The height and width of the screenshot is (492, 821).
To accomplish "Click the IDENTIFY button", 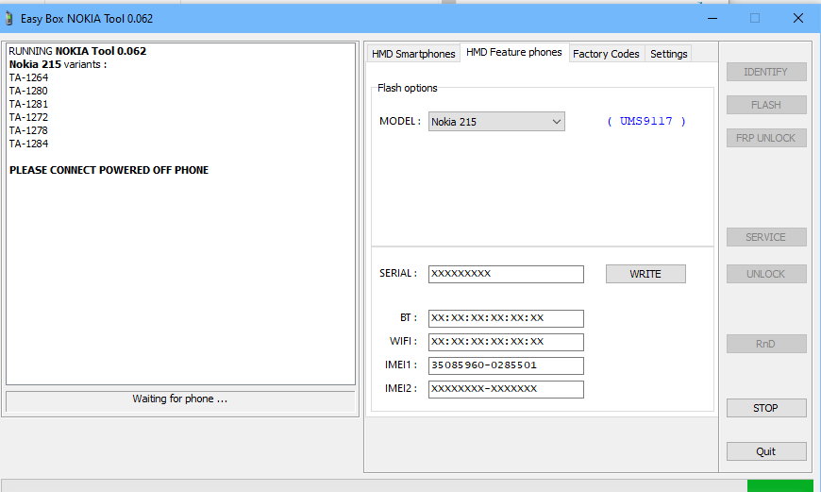I will point(766,72).
